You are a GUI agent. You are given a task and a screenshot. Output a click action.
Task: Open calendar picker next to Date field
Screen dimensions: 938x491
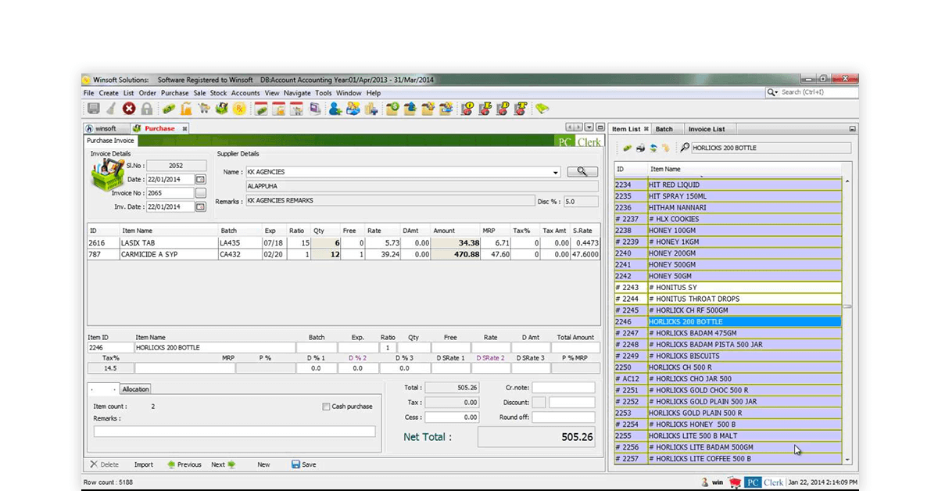click(x=200, y=179)
